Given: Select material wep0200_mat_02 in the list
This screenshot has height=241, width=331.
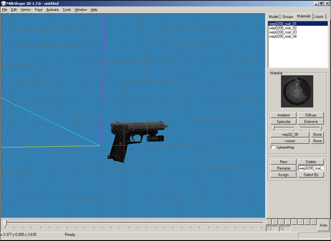Looking at the screenshot, I should point(298,28).
